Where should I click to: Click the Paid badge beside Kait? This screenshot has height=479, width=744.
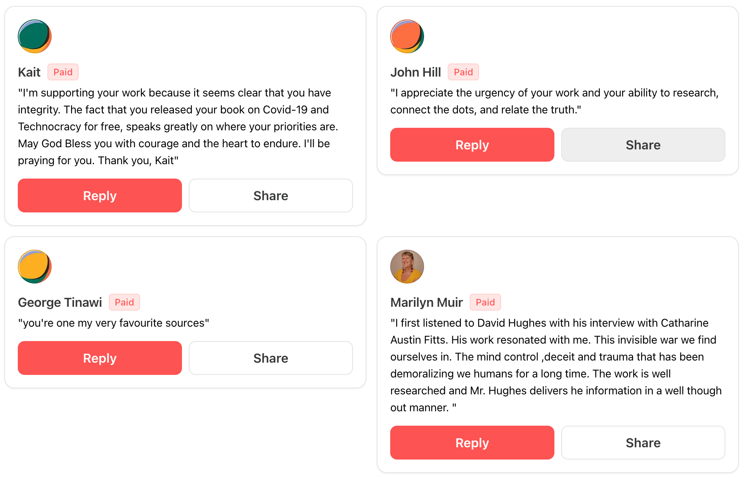pyautogui.click(x=63, y=72)
